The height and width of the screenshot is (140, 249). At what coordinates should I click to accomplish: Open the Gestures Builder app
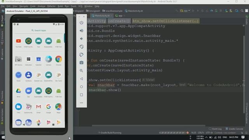click(28, 107)
